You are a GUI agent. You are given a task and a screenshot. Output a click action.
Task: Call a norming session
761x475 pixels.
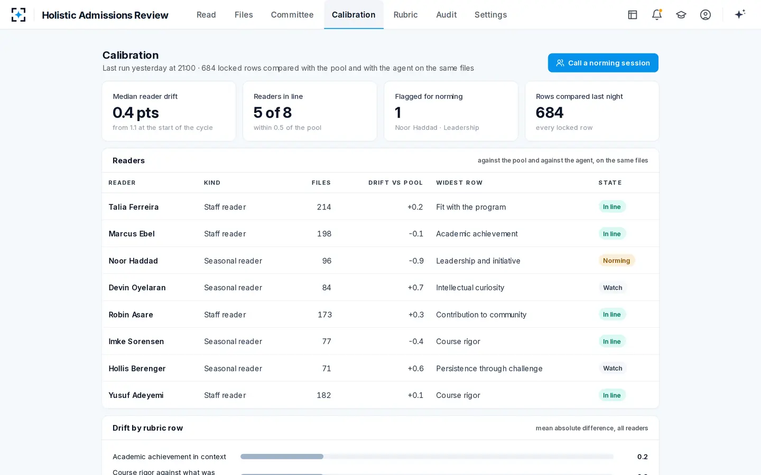click(603, 63)
